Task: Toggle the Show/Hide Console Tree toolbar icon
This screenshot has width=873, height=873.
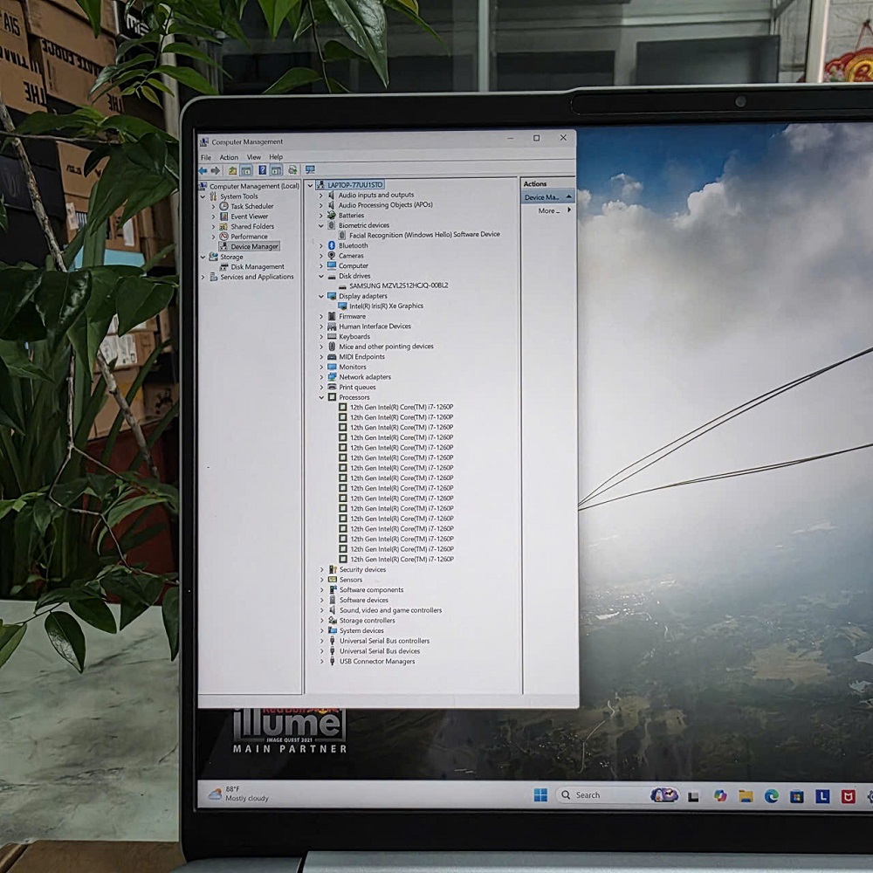Action: pos(247,170)
